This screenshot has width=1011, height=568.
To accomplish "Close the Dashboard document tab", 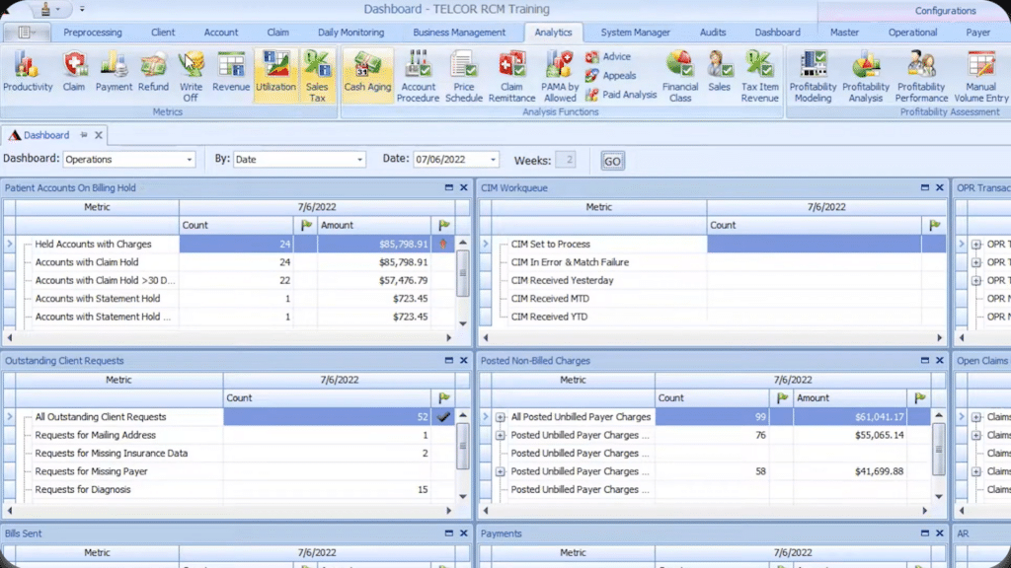I will pos(99,135).
